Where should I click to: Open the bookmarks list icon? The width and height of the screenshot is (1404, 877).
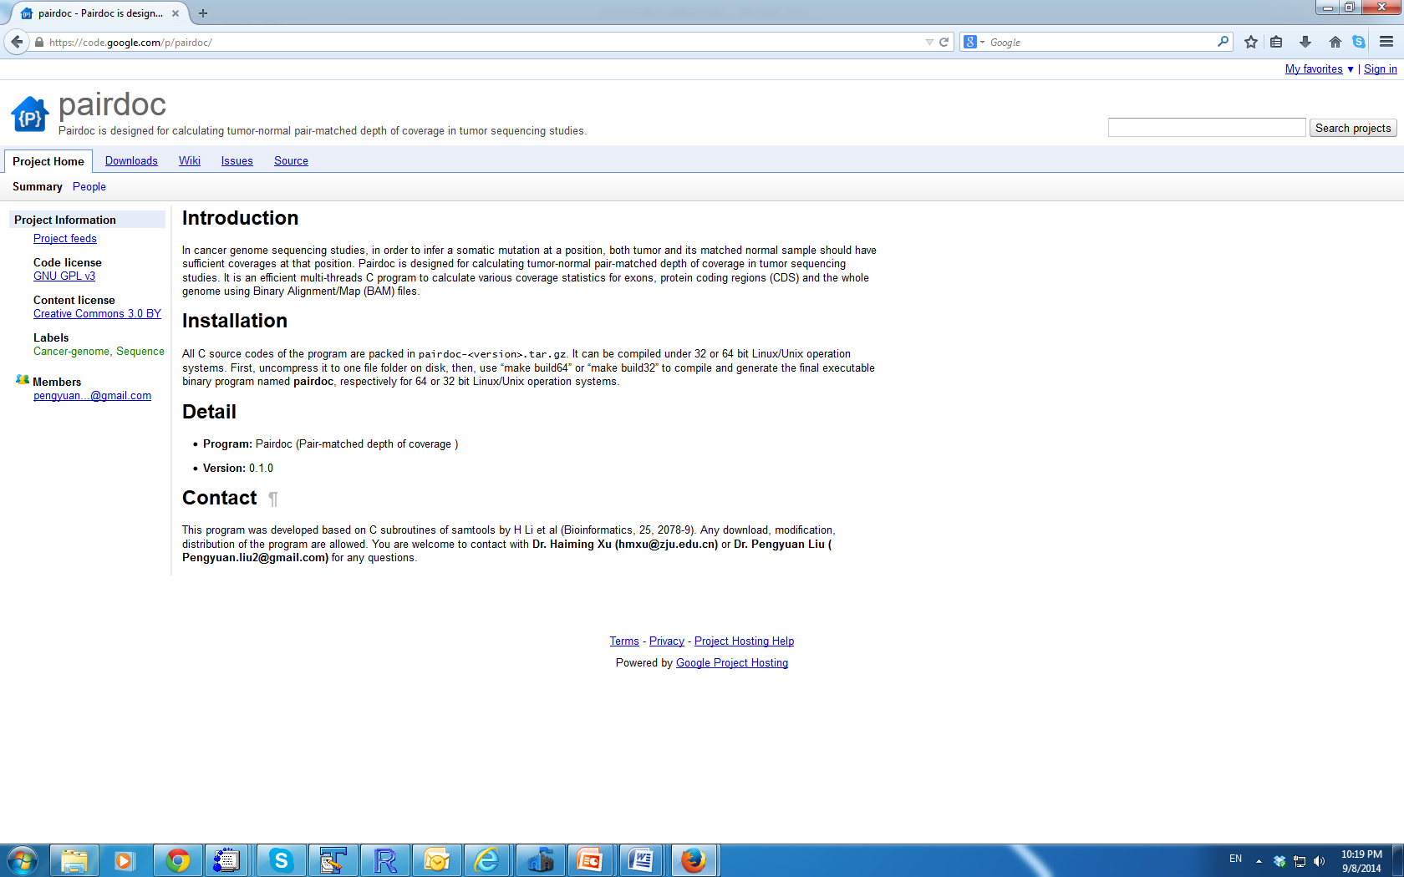click(1276, 42)
